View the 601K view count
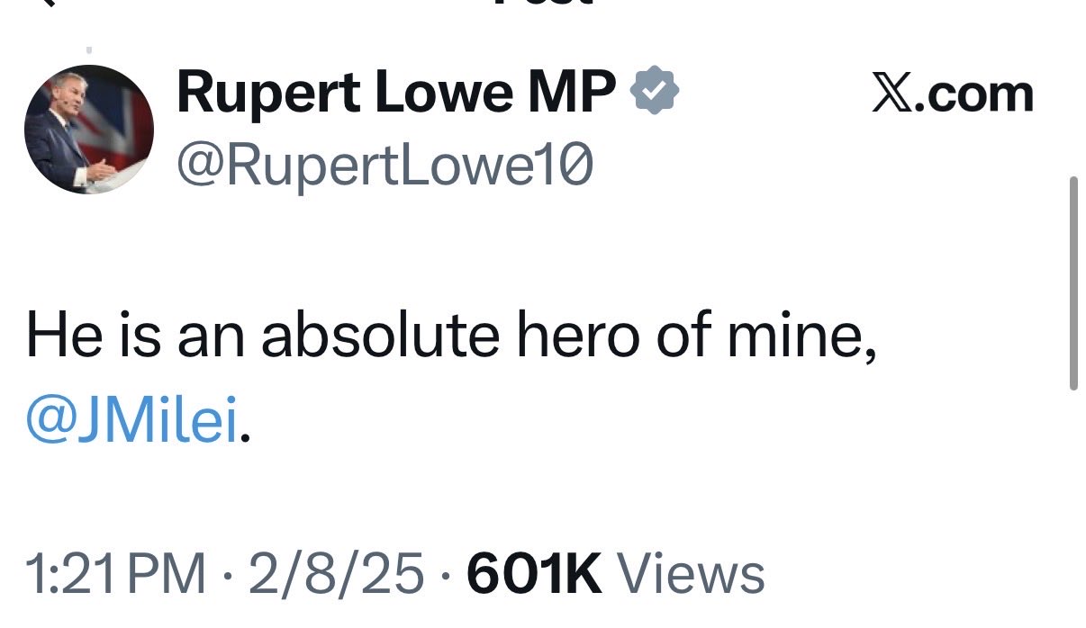 [534, 575]
